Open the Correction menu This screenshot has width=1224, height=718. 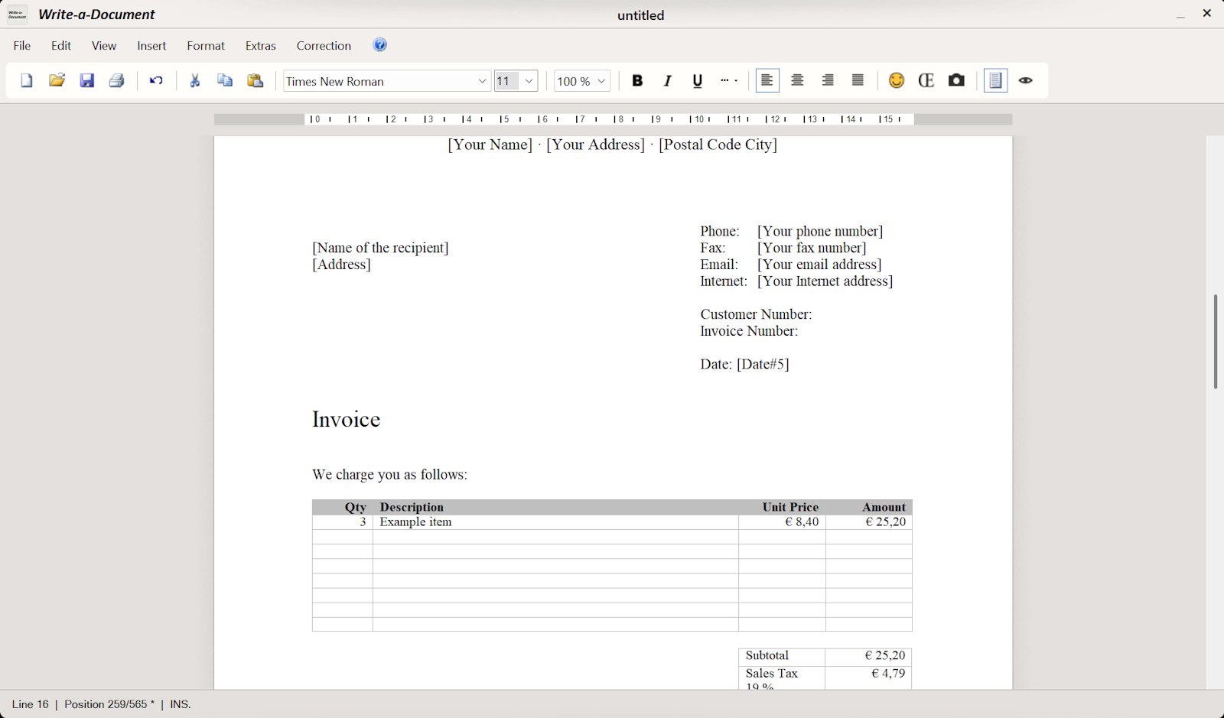click(324, 46)
